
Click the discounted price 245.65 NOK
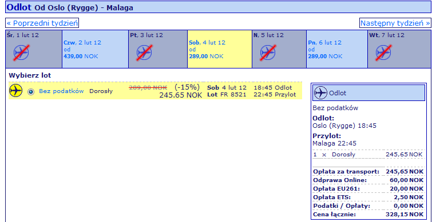click(181, 95)
